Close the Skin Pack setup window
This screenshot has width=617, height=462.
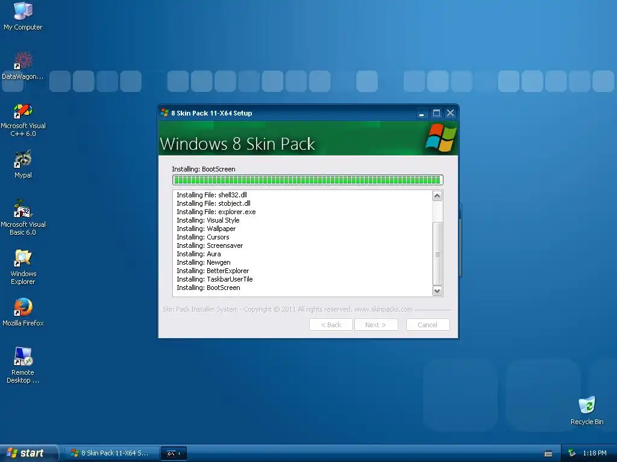pos(451,113)
